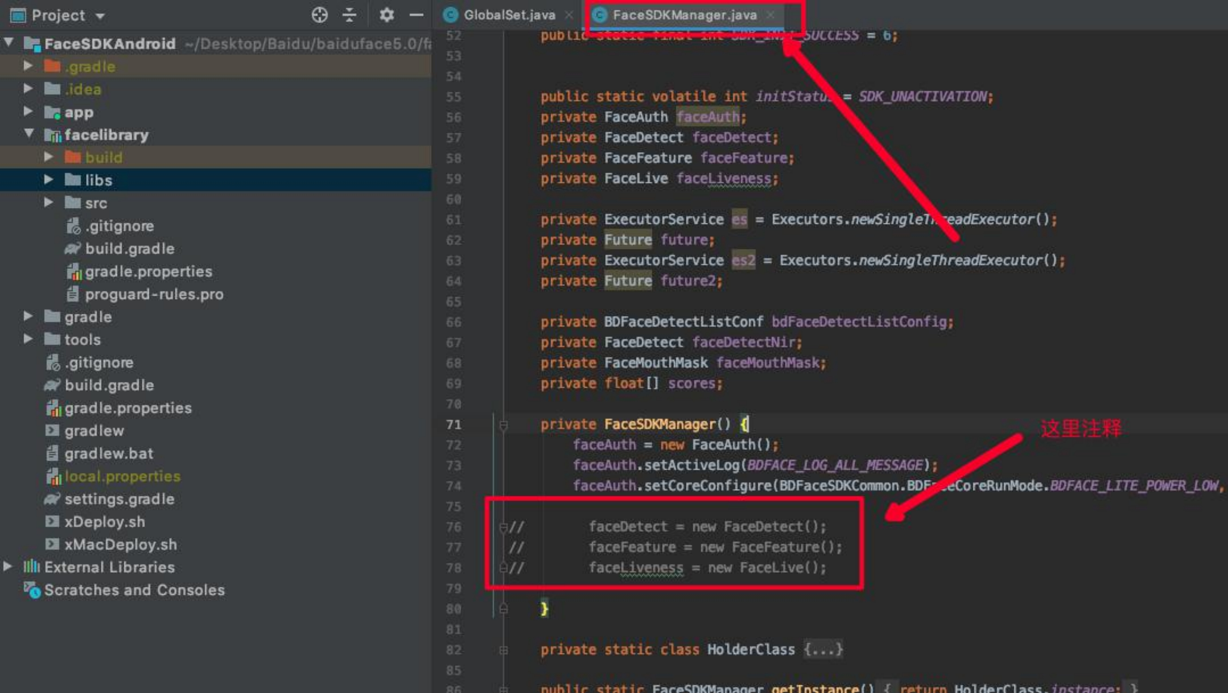The image size is (1228, 693).
Task: Open the xDeploy.sh script file
Action: 104,522
